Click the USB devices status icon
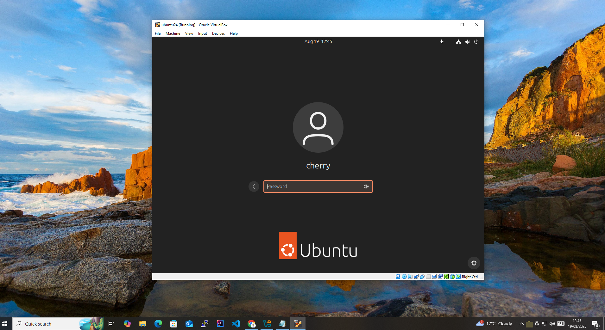 [x=422, y=277]
